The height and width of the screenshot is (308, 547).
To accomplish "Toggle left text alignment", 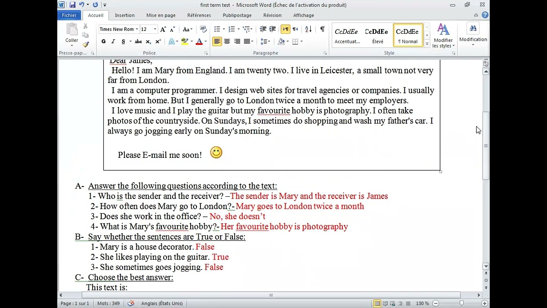I will [x=217, y=41].
